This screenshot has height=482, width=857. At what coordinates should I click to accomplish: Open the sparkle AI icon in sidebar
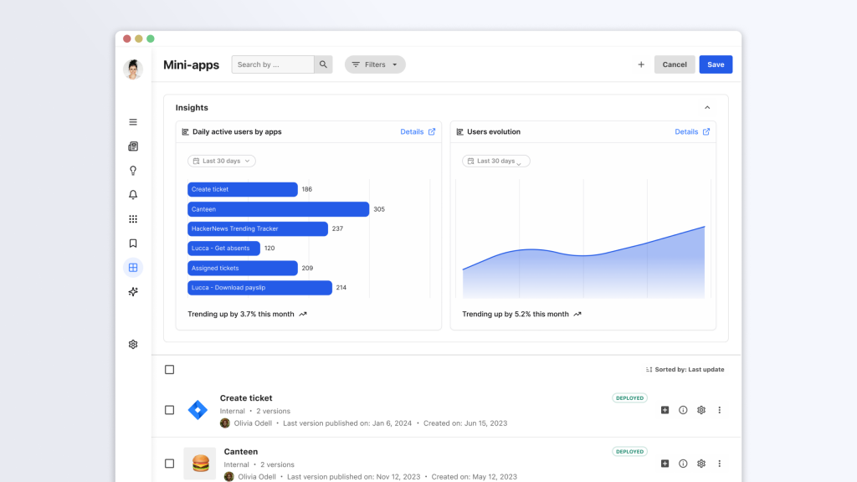click(133, 292)
